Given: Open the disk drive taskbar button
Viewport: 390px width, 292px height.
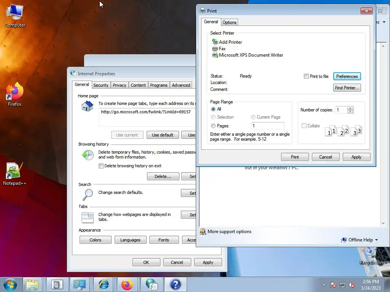Looking at the screenshot, I should (x=57, y=284).
